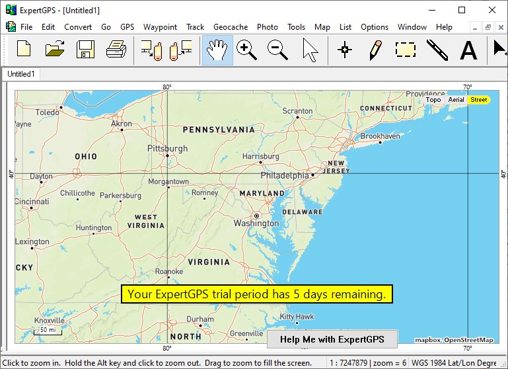Open a file using the folder icon
Screen dimensions: 508x369
point(55,50)
